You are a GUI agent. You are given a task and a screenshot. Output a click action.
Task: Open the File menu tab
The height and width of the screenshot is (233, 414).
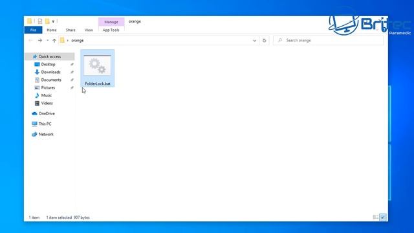[33, 30]
